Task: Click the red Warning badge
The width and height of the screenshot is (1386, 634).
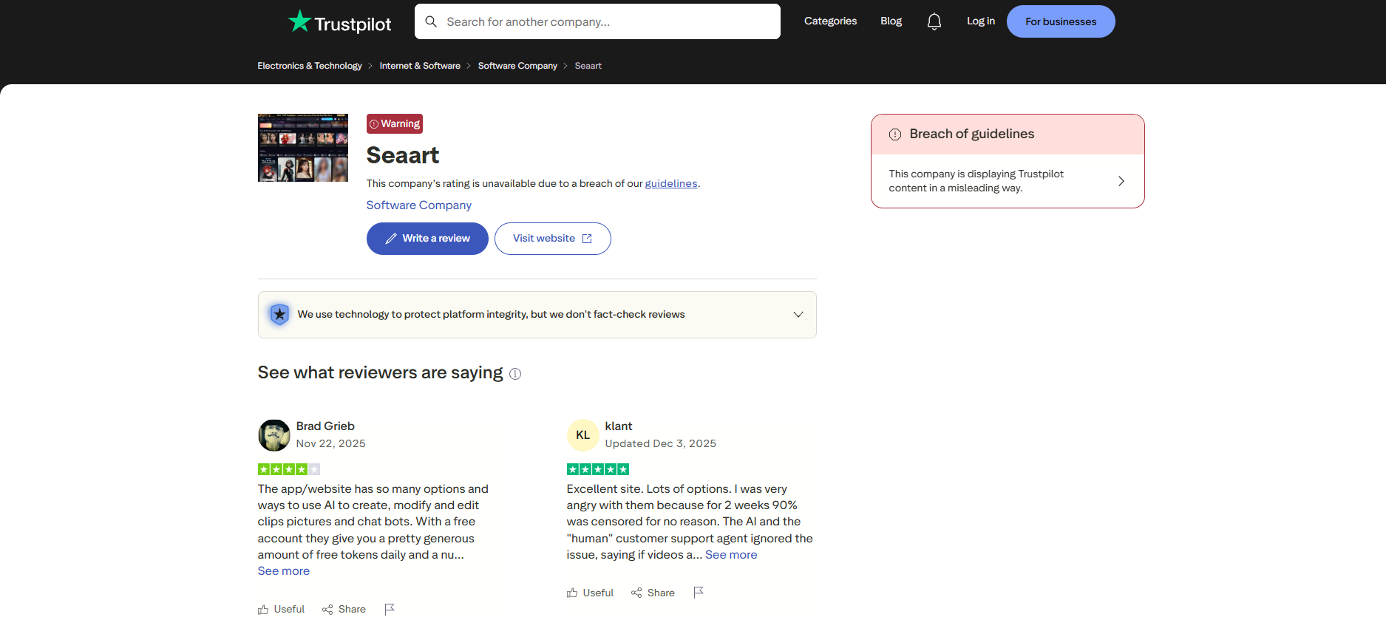Action: [395, 124]
